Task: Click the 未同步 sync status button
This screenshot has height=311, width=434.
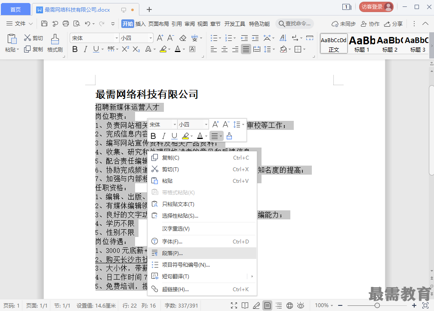Action: (344, 24)
